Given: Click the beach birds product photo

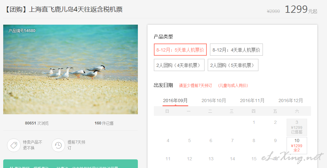Looking at the screenshot, I should click(x=71, y=69).
